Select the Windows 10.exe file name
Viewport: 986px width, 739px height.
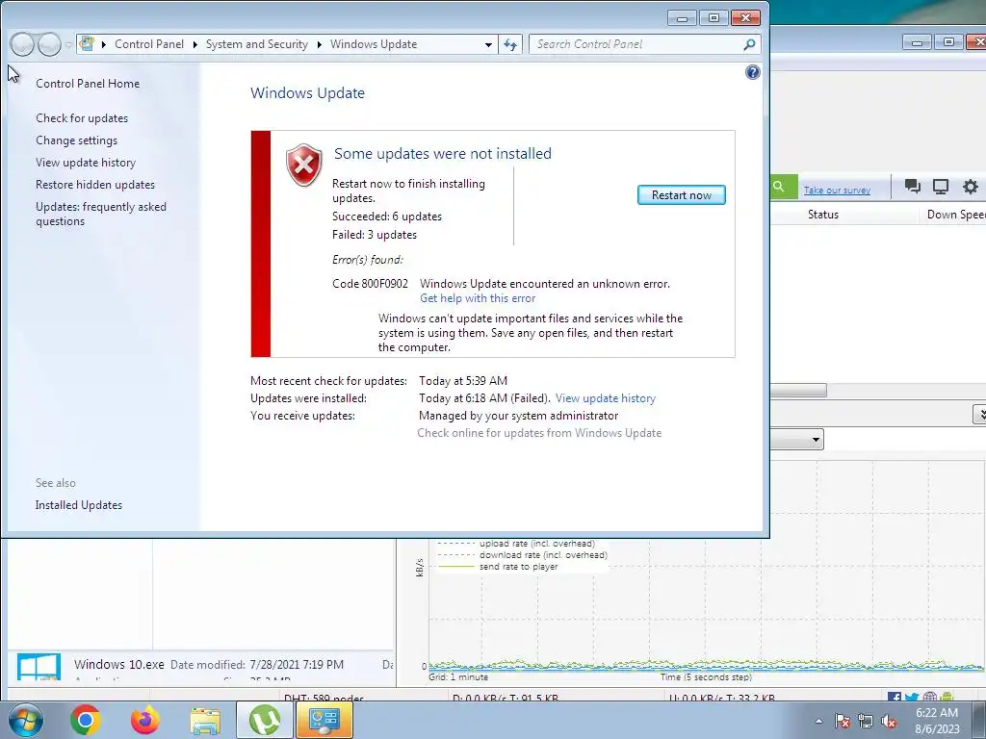pos(118,665)
